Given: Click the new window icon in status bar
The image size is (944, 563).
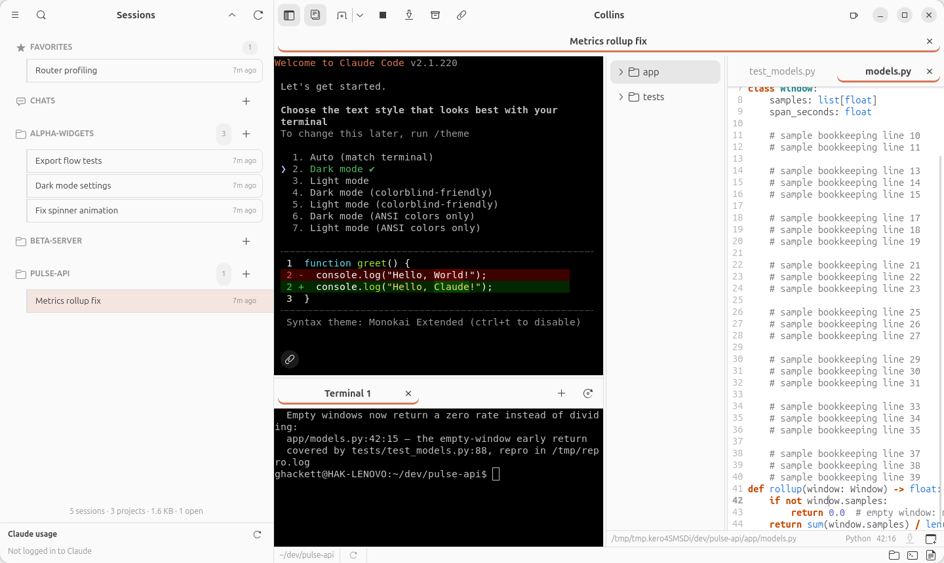Looking at the screenshot, I should point(931,539).
